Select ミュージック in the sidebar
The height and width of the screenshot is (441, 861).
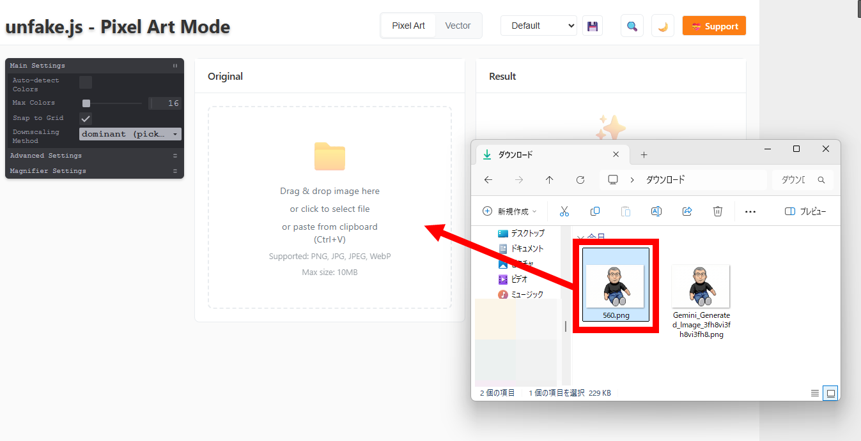(x=521, y=294)
